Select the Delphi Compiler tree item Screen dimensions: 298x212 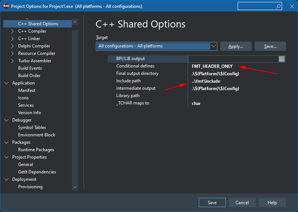(34, 46)
